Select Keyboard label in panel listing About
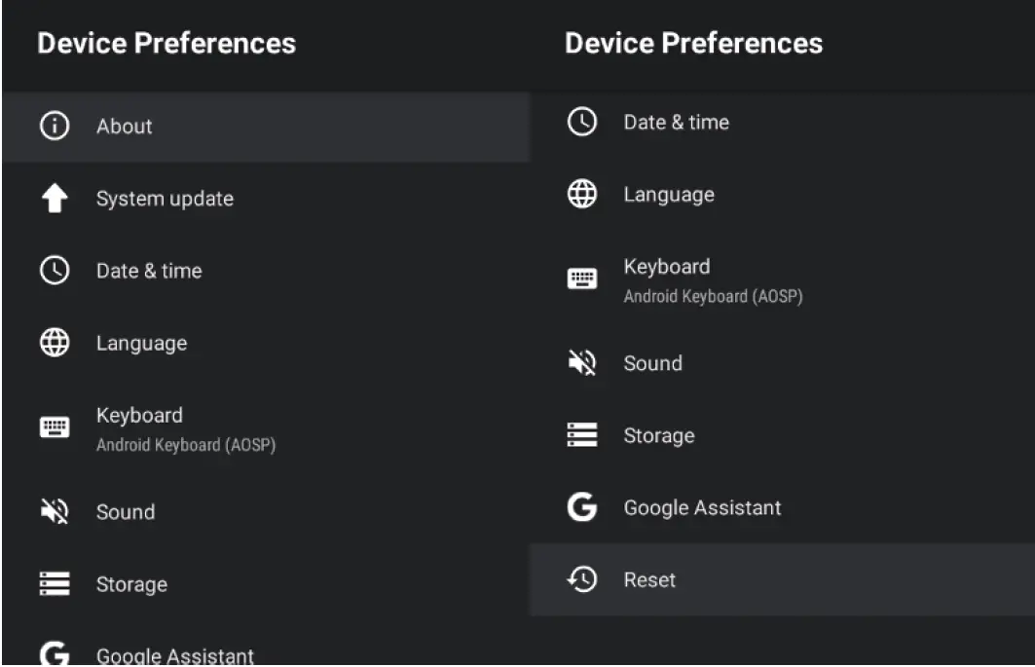The height and width of the screenshot is (667, 1035). click(x=139, y=416)
